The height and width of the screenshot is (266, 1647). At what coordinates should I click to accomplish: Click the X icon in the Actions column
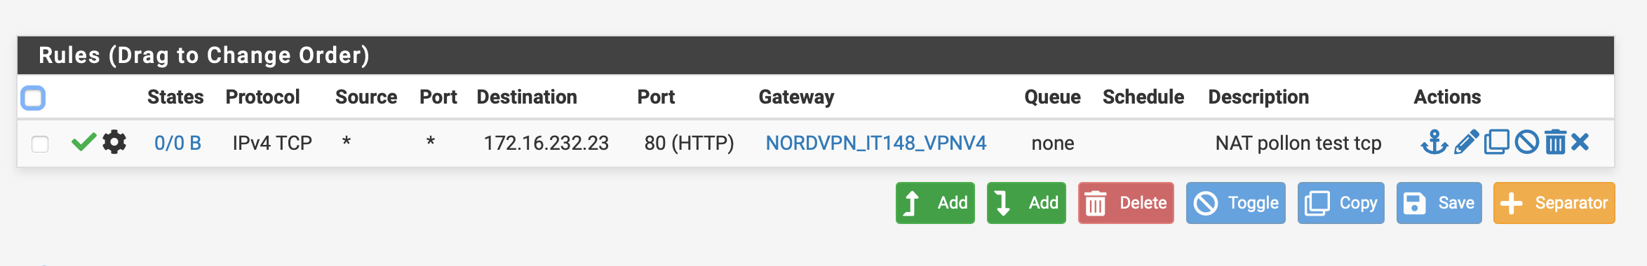[x=1580, y=143]
